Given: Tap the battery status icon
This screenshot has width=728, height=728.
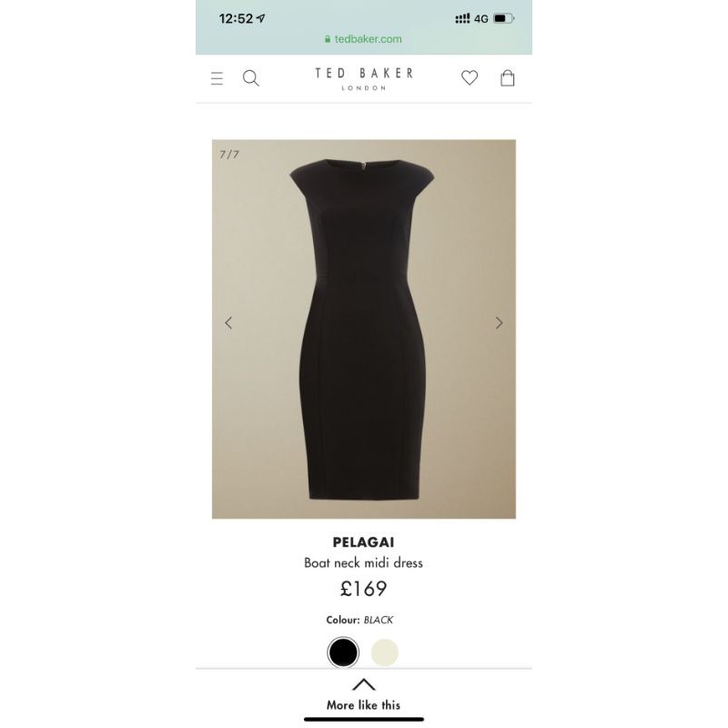Looking at the screenshot, I should pyautogui.click(x=504, y=18).
